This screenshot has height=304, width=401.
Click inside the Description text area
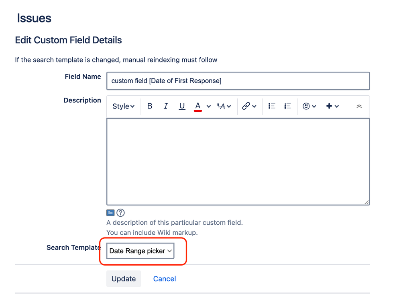[x=238, y=161]
